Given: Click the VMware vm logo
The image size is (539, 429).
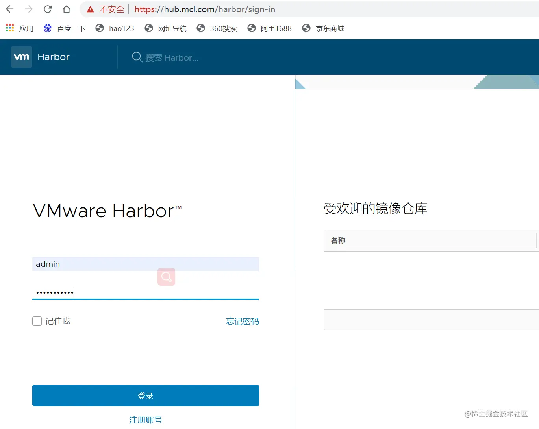Looking at the screenshot, I should 22,57.
